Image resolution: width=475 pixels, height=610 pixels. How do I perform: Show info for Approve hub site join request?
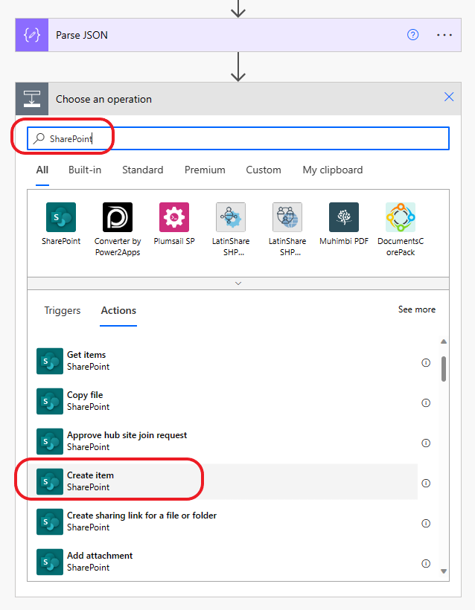[426, 443]
